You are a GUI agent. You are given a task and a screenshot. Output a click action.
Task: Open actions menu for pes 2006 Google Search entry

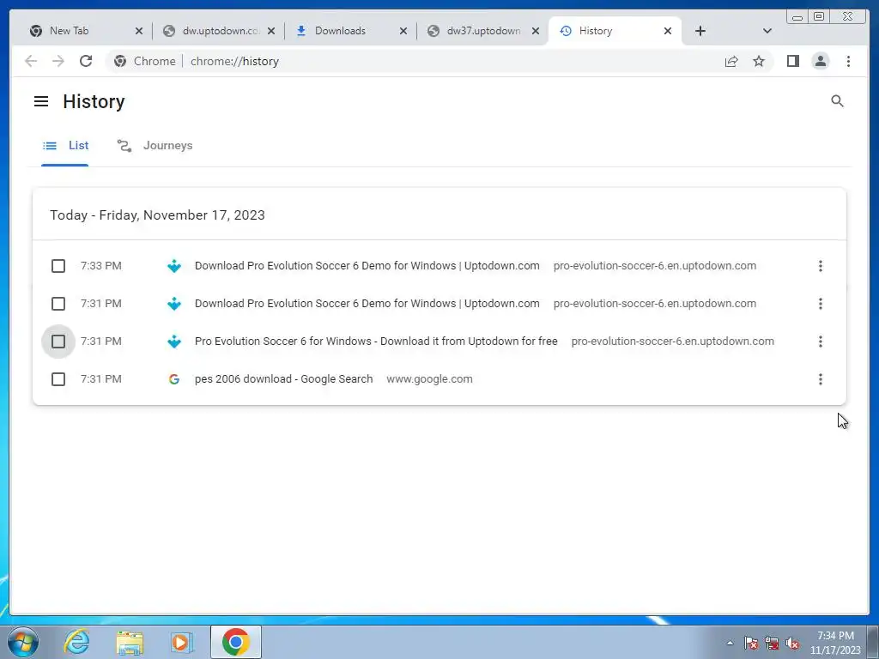(820, 379)
